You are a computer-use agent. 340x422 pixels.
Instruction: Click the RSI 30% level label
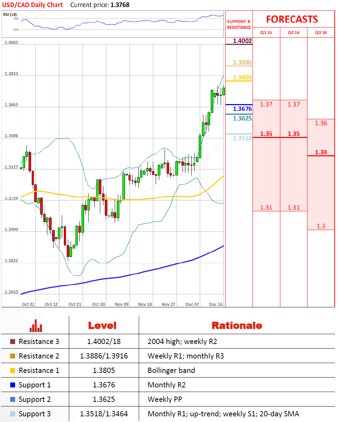click(x=16, y=30)
